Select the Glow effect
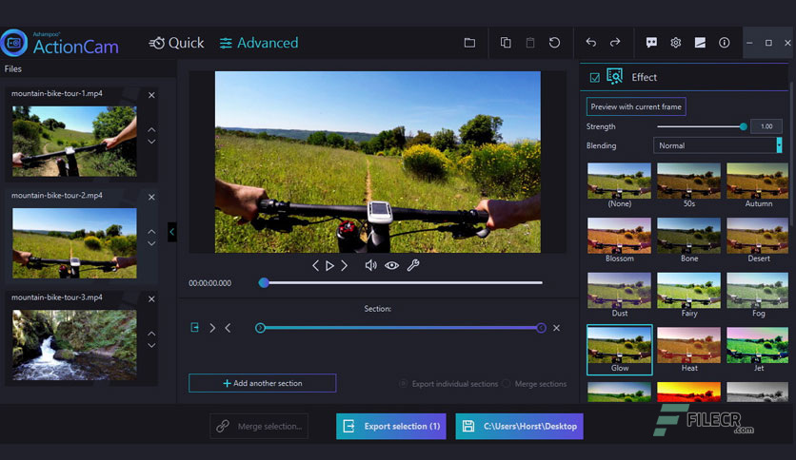 (619, 350)
